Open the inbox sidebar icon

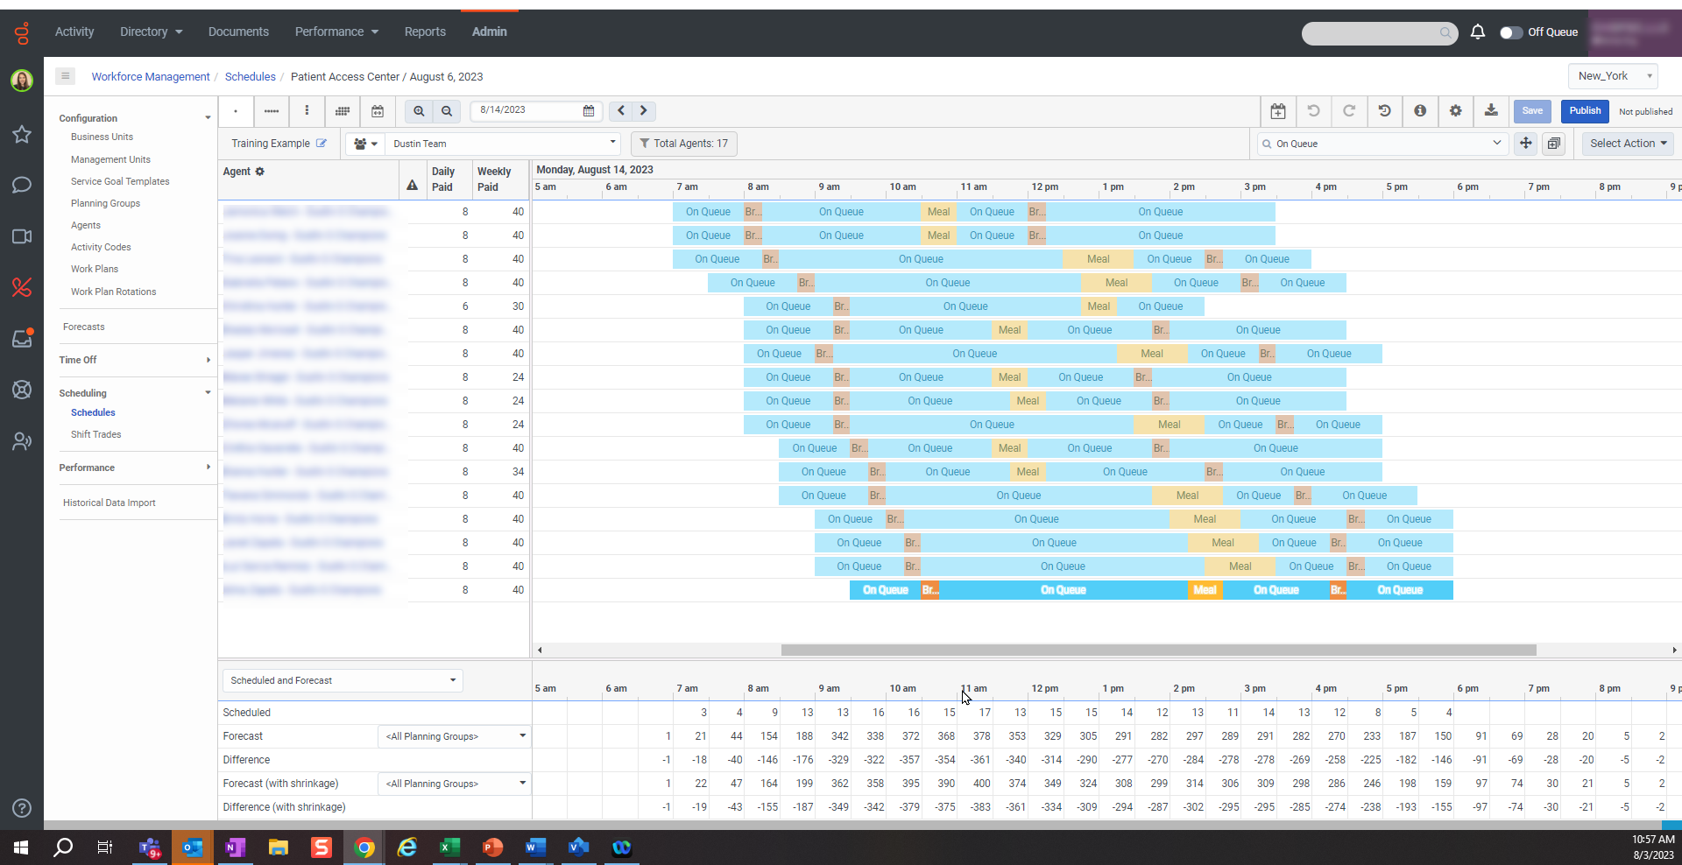(x=22, y=338)
